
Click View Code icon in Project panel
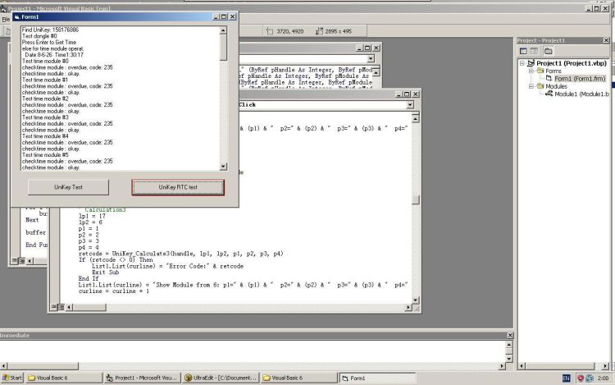[523, 51]
